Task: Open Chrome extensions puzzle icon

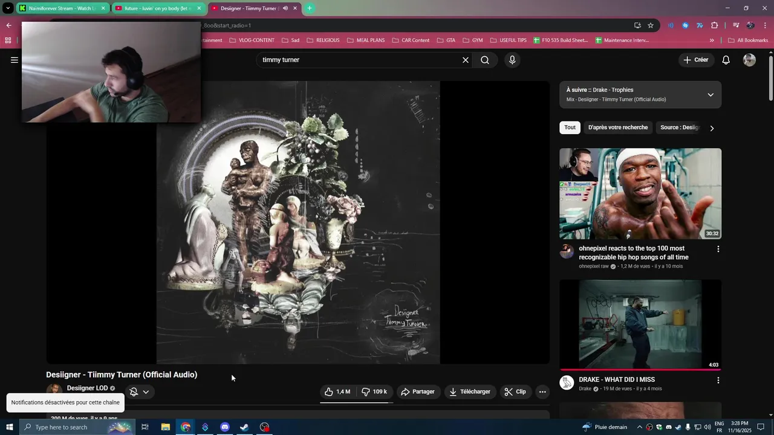Action: [x=715, y=25]
